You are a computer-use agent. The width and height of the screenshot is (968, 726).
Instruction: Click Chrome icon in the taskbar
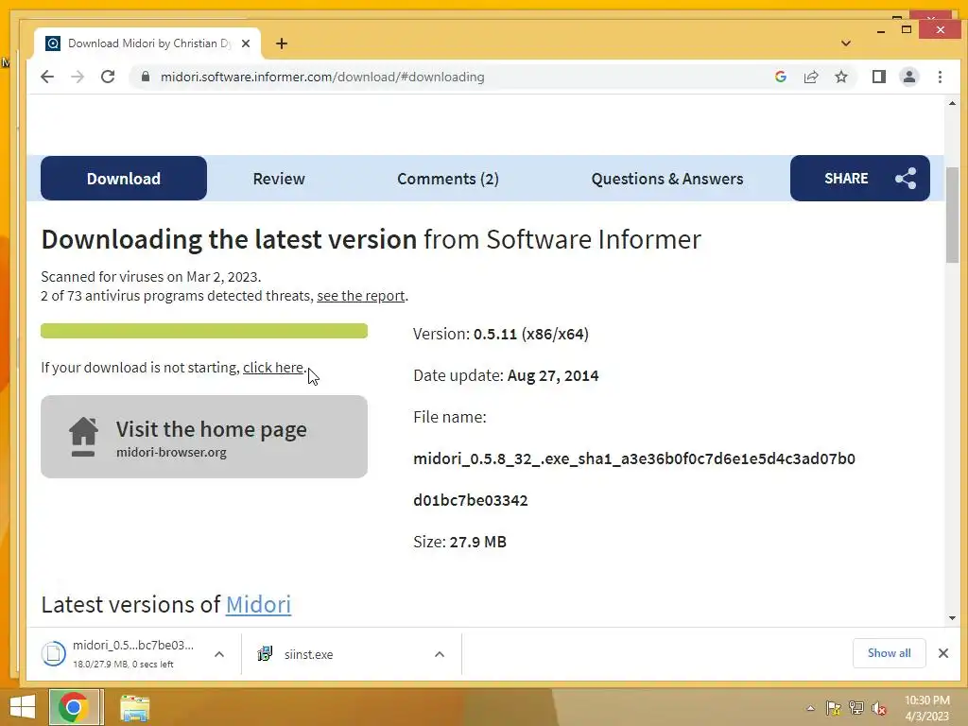(73, 707)
